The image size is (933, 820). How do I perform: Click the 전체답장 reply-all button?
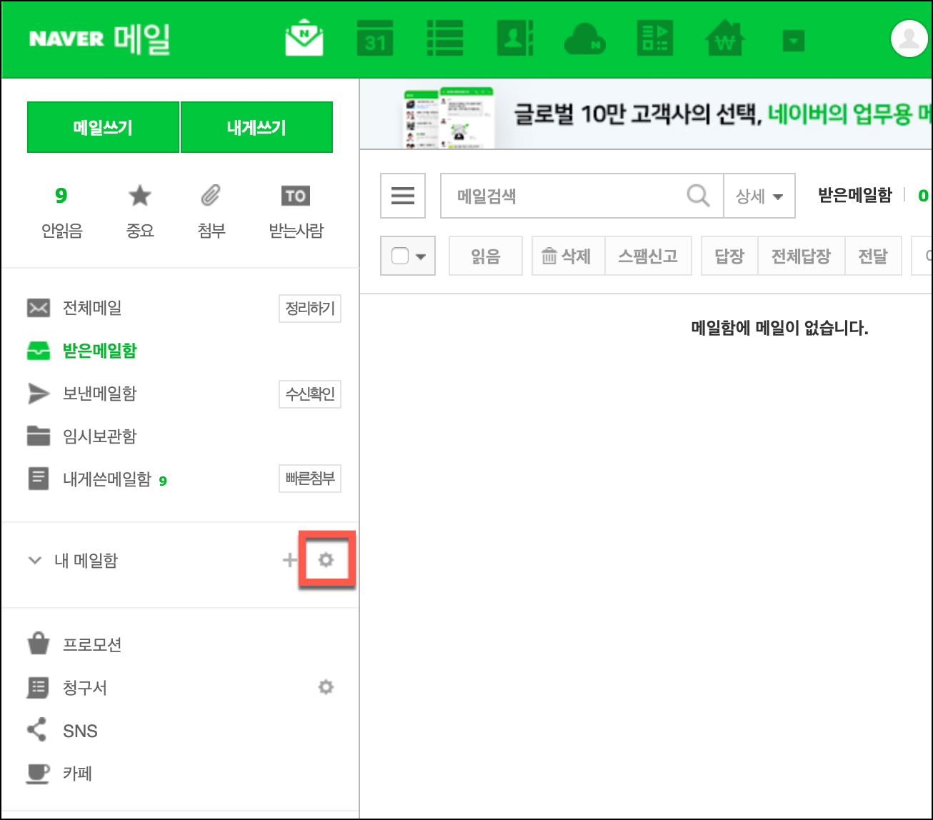pyautogui.click(x=802, y=256)
